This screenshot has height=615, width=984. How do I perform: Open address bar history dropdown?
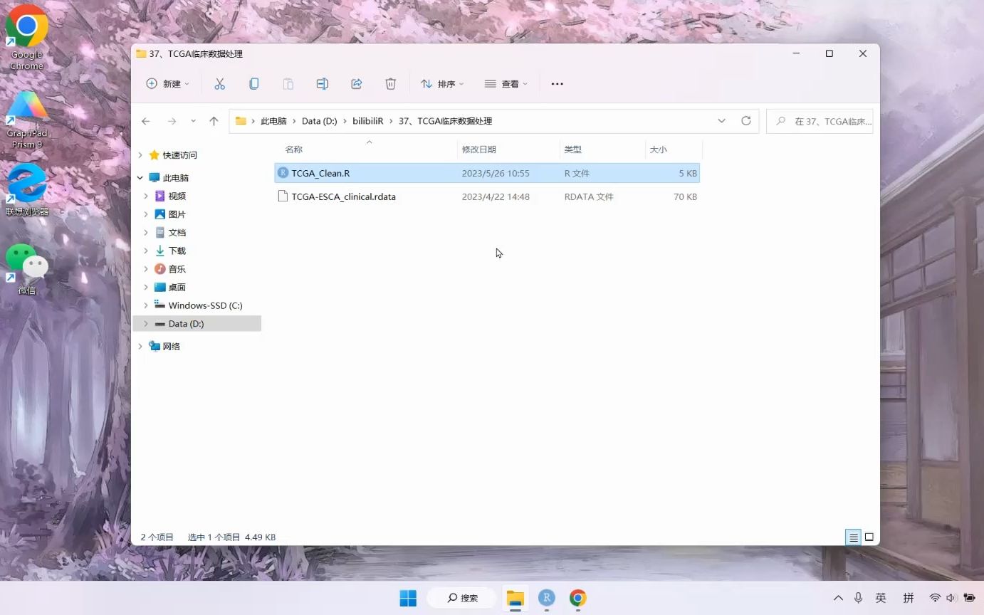(721, 121)
